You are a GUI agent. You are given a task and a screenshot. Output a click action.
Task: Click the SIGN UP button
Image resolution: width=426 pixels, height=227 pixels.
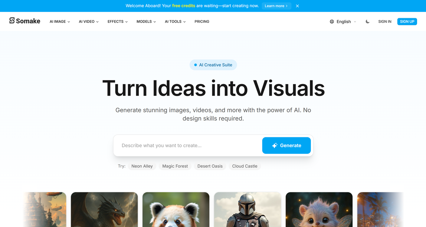pyautogui.click(x=407, y=22)
